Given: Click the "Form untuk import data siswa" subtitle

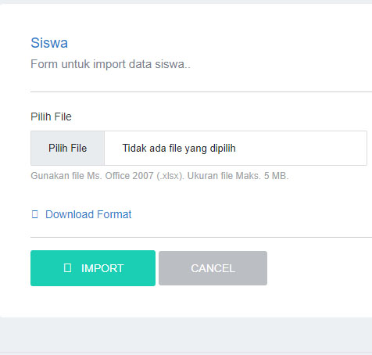Looking at the screenshot, I should click(110, 64).
